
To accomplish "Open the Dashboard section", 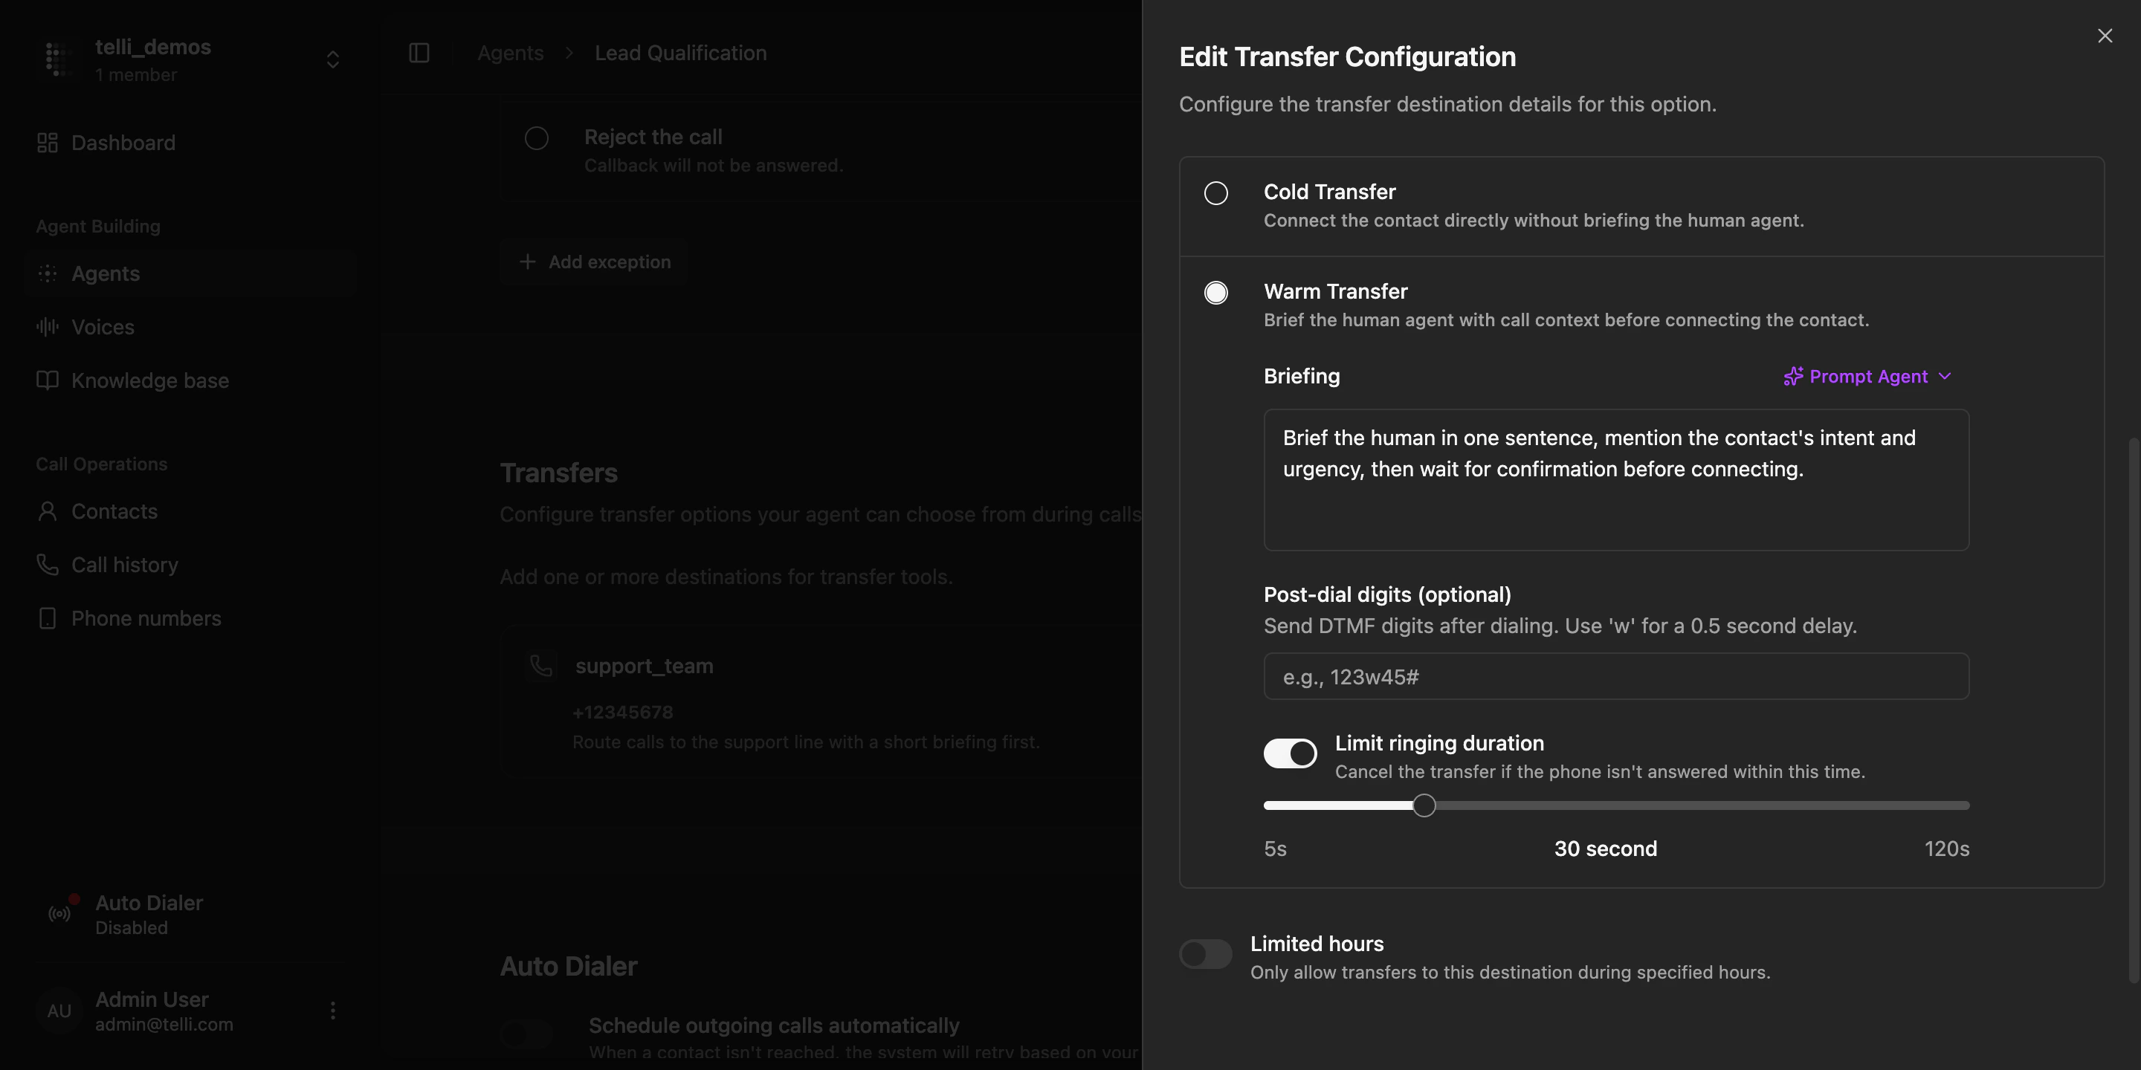I will [x=123, y=142].
